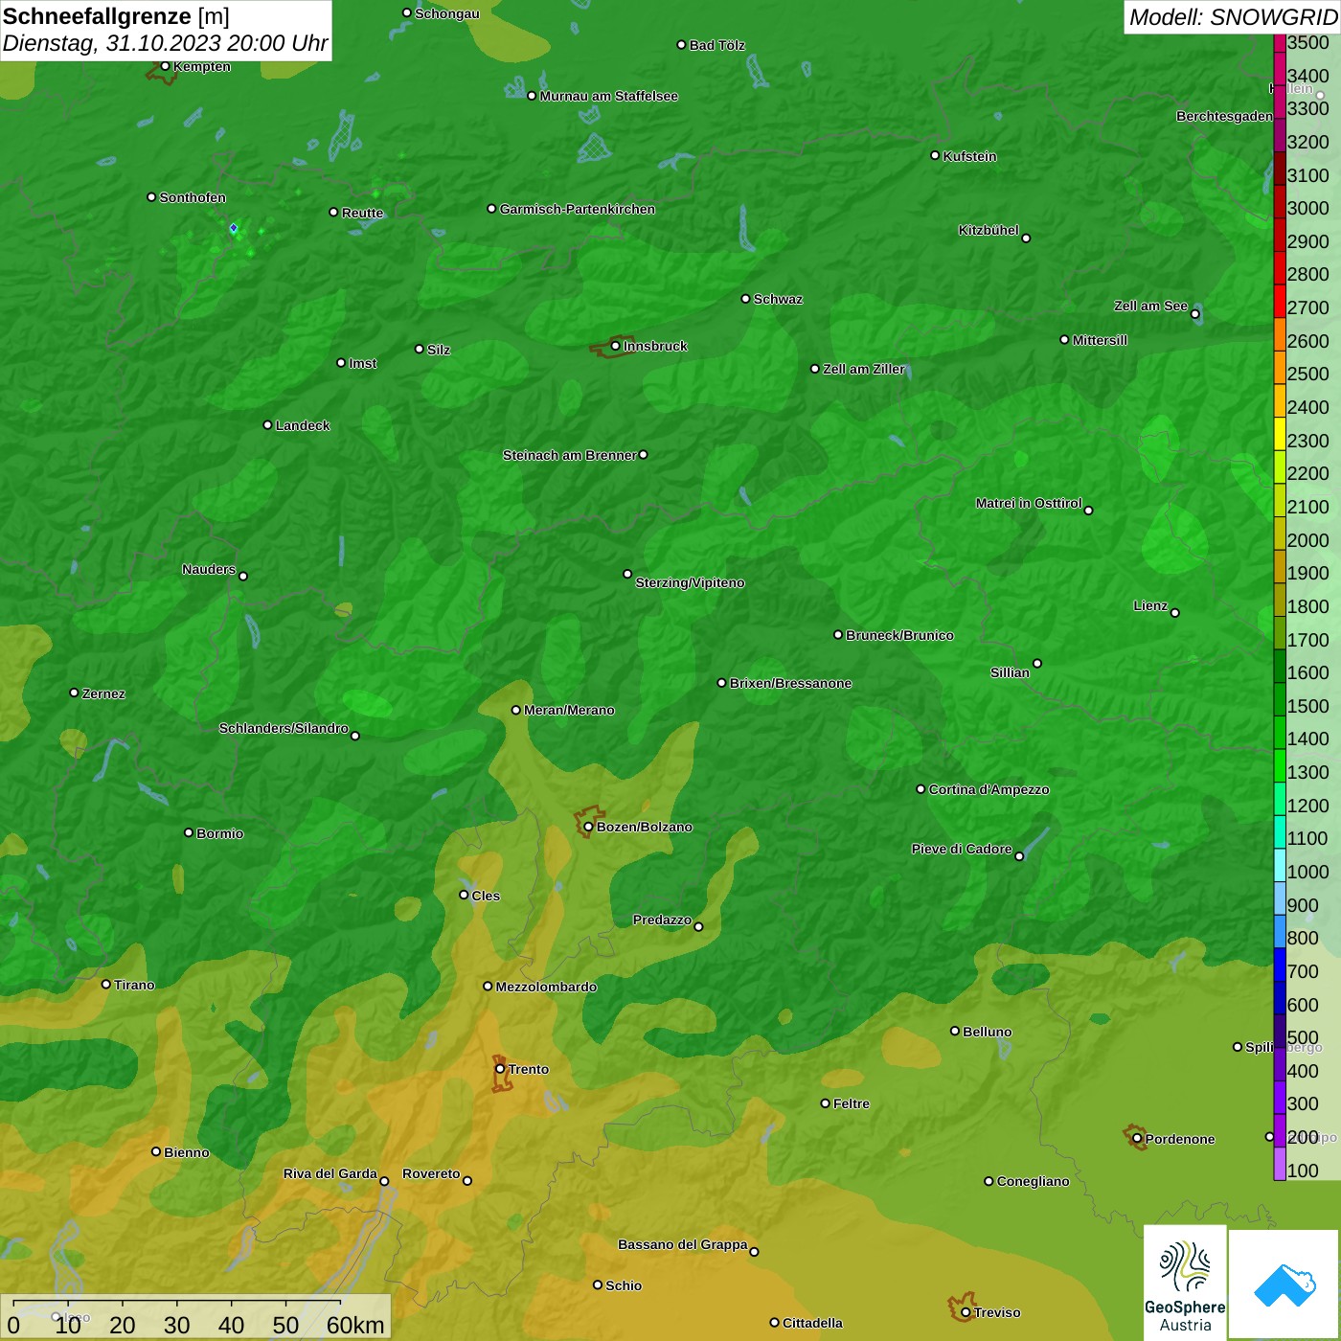Viewport: 1341px width, 1341px height.
Task: Click the 700 blue legend color swatch
Action: pyautogui.click(x=1280, y=971)
